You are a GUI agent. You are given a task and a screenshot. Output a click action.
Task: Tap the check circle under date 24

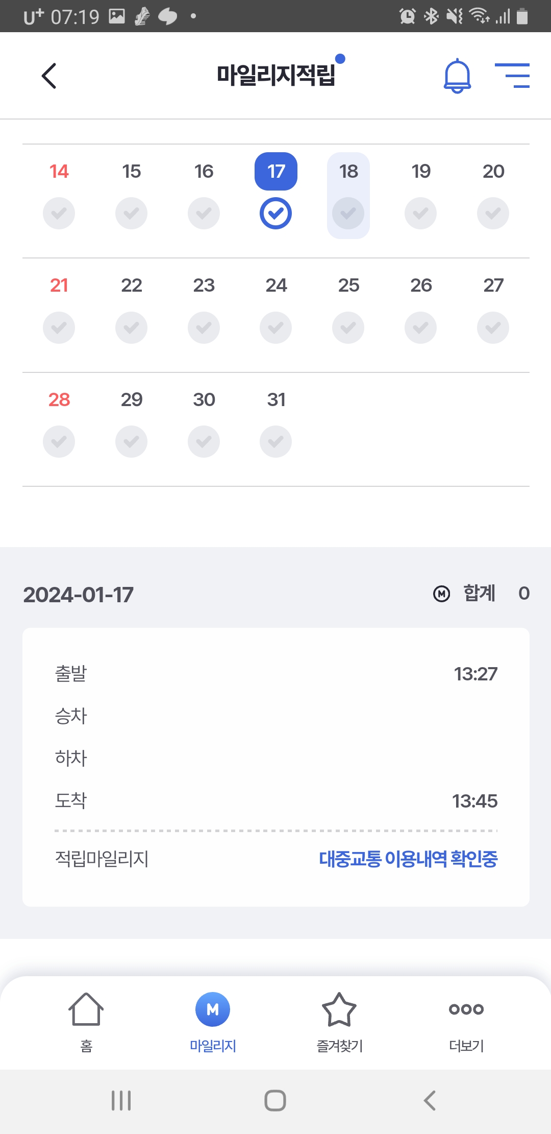click(x=276, y=327)
